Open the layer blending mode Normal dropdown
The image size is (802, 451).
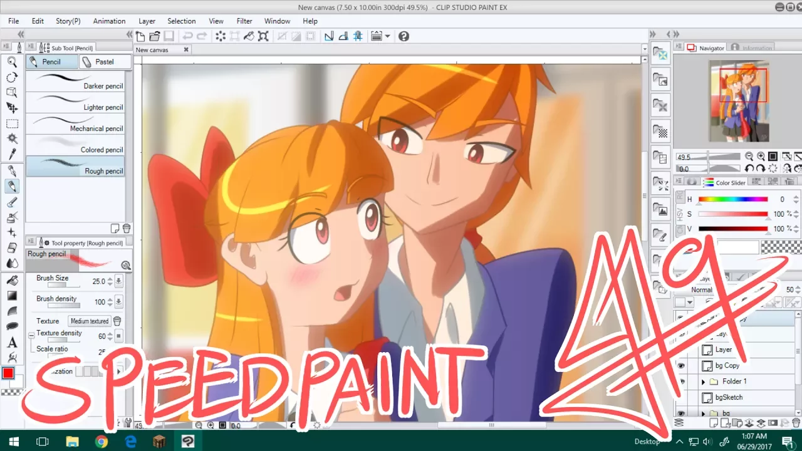pyautogui.click(x=702, y=290)
